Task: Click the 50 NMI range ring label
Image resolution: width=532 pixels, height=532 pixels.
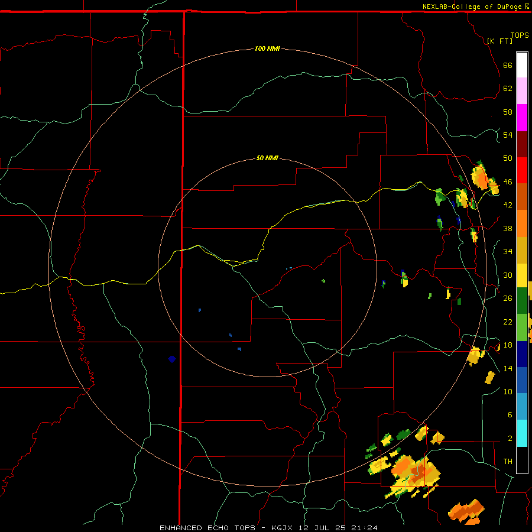Action: [267, 158]
